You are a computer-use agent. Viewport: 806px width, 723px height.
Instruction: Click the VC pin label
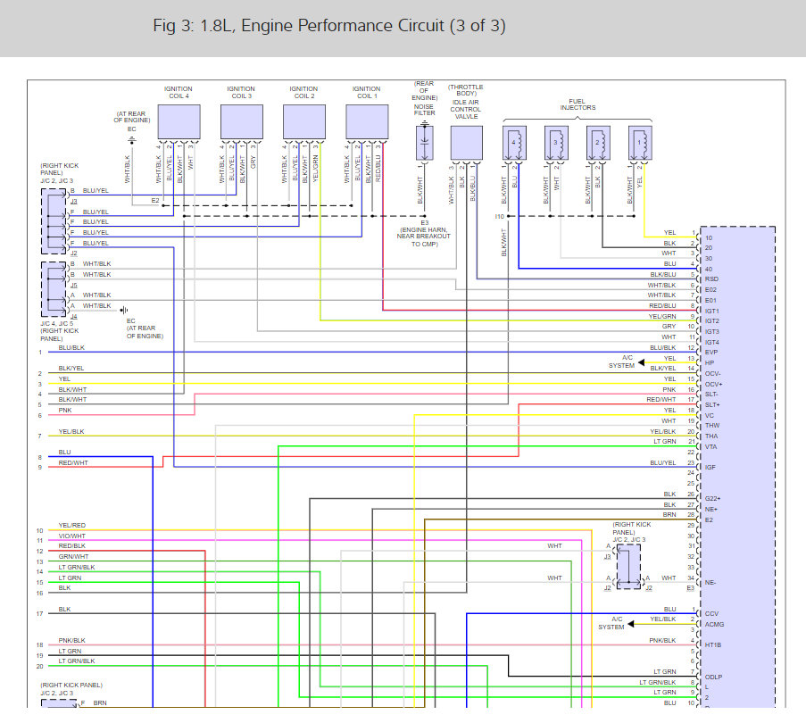(x=710, y=415)
